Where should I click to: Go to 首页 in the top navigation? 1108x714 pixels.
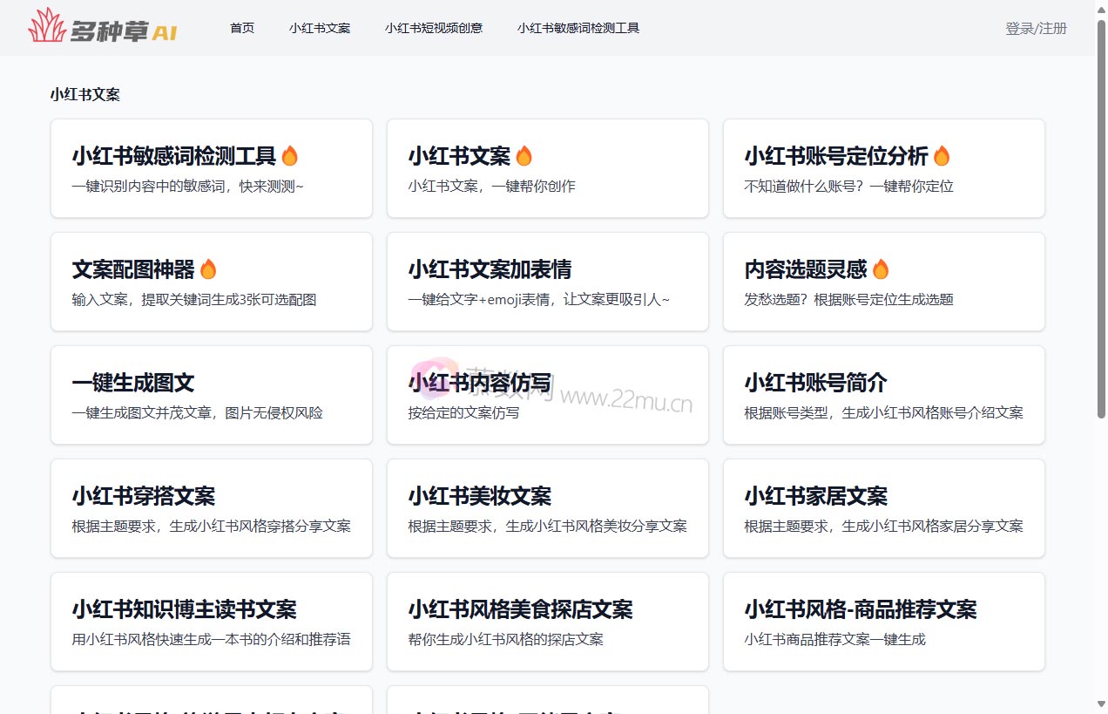(242, 28)
